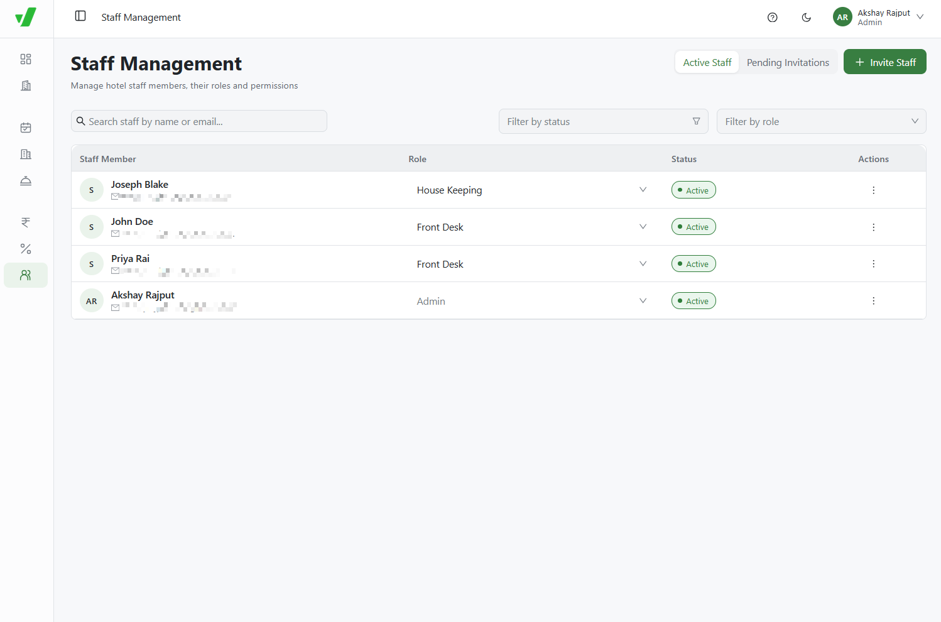Click the AR avatar in the header

[842, 17]
